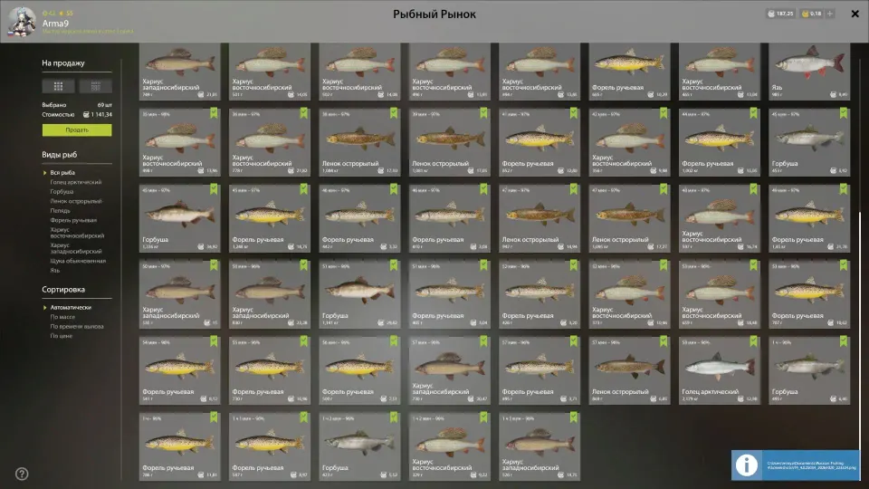
Task: Select the Хариус восточносибирский 329 г card
Action: pos(450,446)
